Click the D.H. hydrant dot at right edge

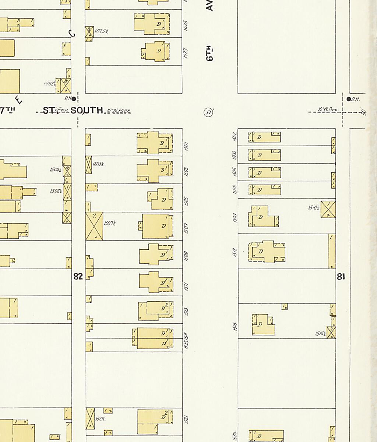pyautogui.click(x=349, y=99)
